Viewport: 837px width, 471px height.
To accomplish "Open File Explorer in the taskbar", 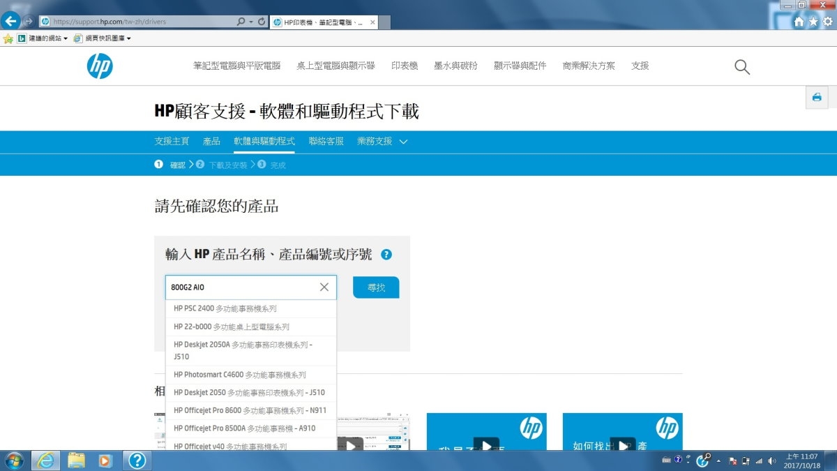I will 77,461.
